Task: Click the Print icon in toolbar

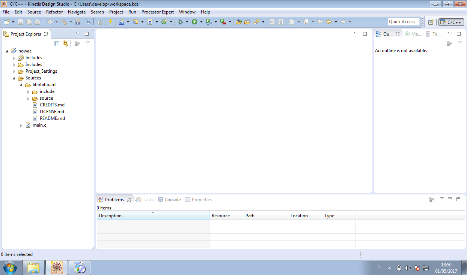Action: click(37, 22)
